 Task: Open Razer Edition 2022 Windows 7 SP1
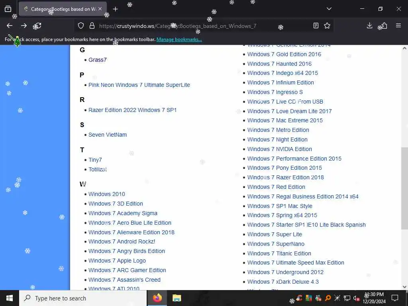click(132, 110)
